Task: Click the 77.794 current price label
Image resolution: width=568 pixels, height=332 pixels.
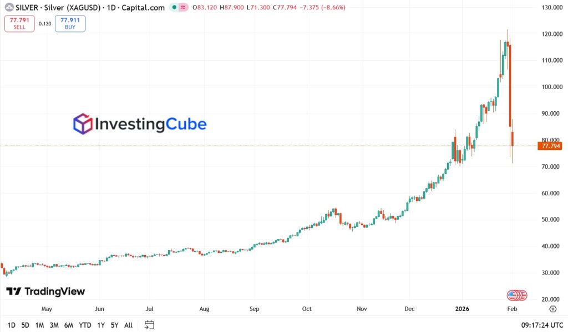Action: pos(550,146)
